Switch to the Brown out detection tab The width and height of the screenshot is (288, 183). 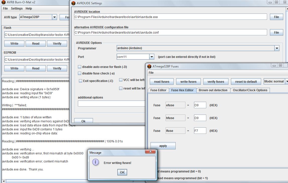click(213, 90)
